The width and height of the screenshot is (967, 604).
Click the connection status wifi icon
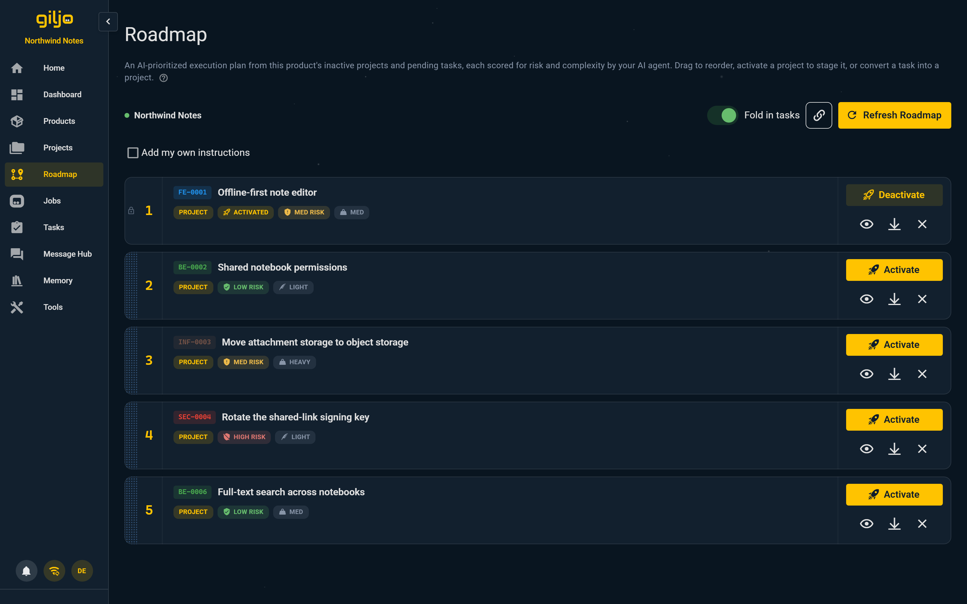coord(54,571)
